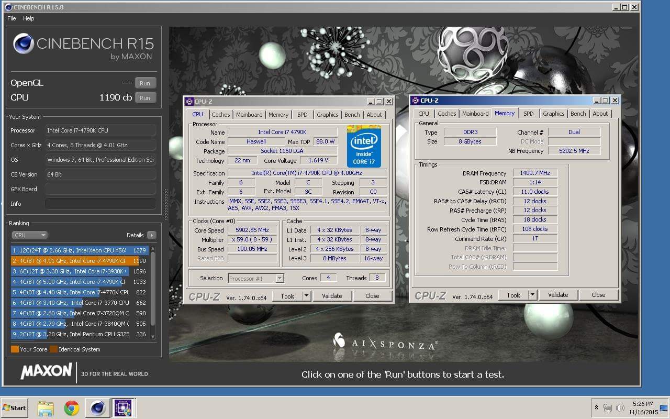Switch to Cinebench taskbar icon
This screenshot has width=670, height=419.
tap(97, 408)
